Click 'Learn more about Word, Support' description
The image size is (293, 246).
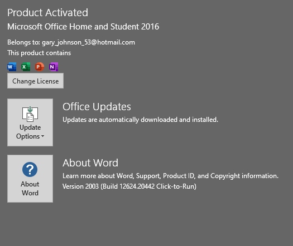[170, 176]
